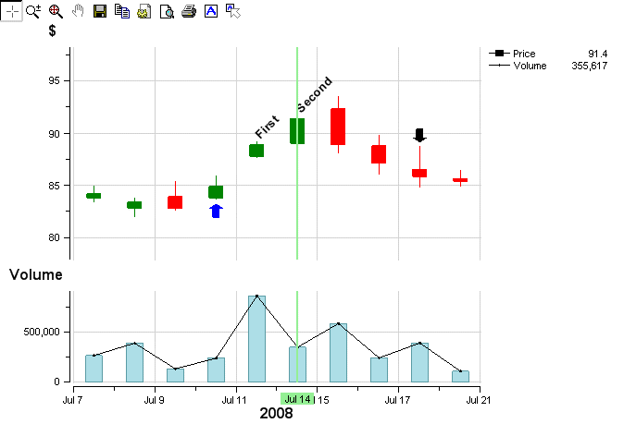This screenshot has width=624, height=424.
Task: Choose the annotation selection pointer tool
Action: [232, 11]
